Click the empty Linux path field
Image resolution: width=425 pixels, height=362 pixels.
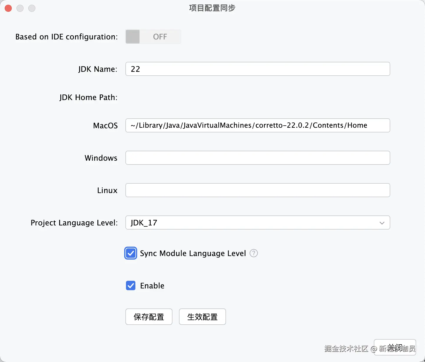(257, 190)
